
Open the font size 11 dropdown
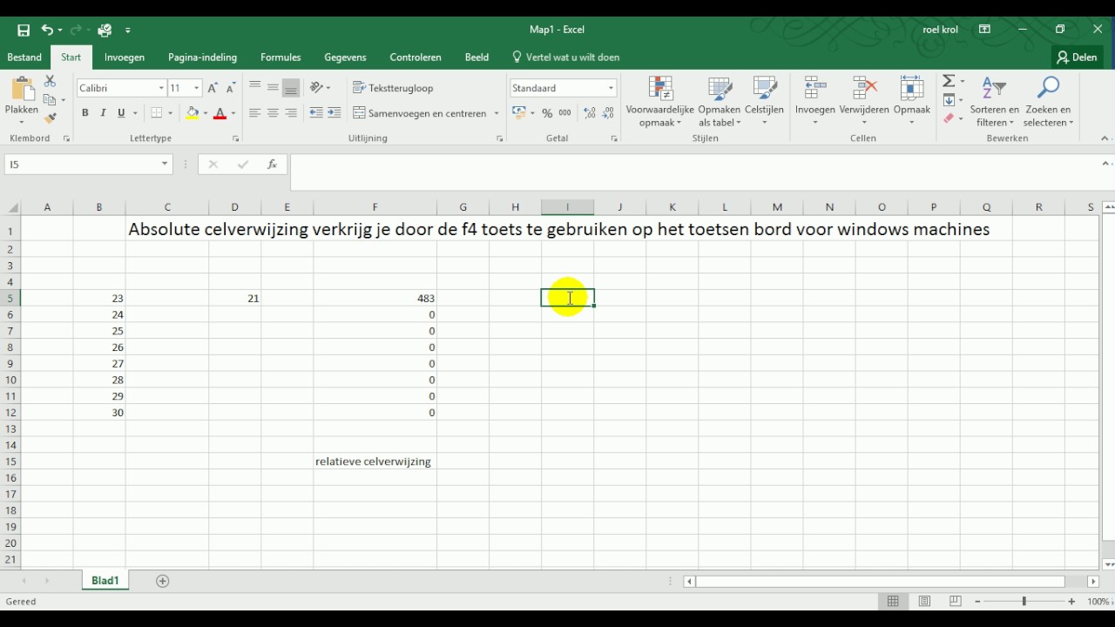pyautogui.click(x=197, y=88)
